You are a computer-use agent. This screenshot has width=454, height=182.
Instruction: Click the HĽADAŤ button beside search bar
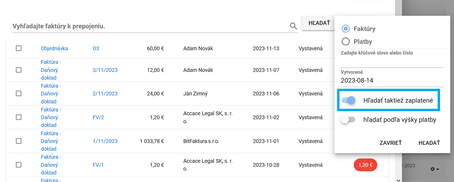tap(319, 23)
